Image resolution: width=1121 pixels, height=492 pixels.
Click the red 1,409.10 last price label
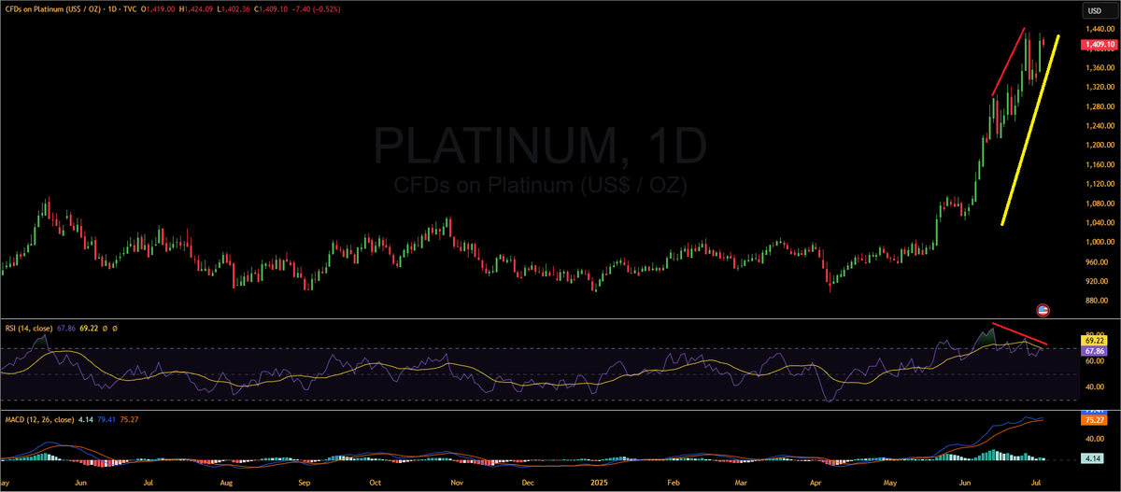coord(1100,44)
